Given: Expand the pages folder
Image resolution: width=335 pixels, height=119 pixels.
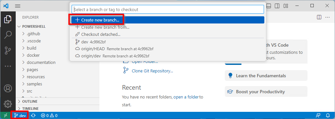Looking at the screenshot, I should pos(58,70).
